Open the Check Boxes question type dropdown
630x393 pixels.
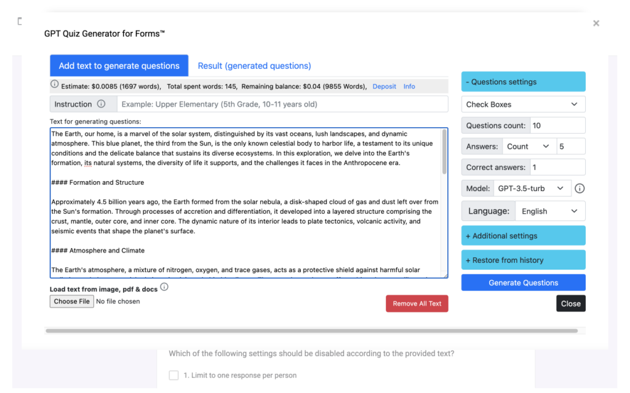click(523, 104)
